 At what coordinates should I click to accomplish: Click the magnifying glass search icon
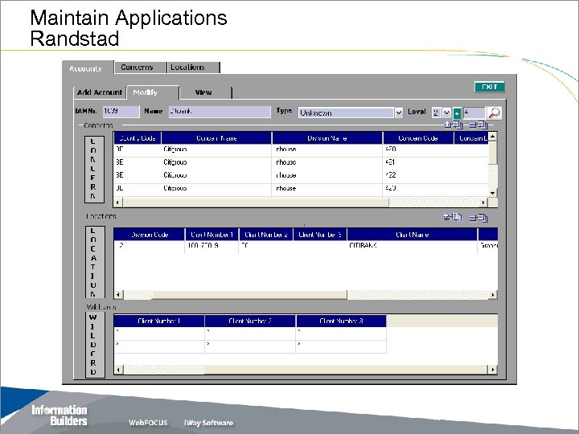(495, 113)
